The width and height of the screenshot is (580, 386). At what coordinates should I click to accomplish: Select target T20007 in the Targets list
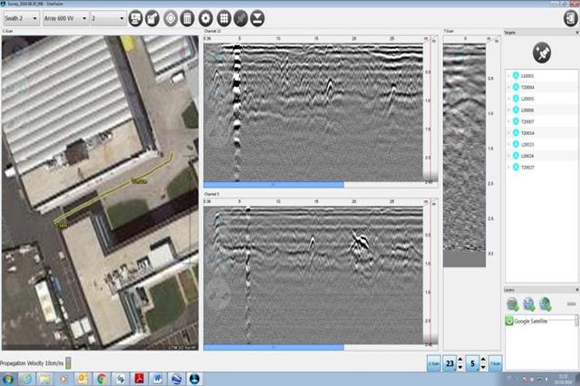(528, 121)
